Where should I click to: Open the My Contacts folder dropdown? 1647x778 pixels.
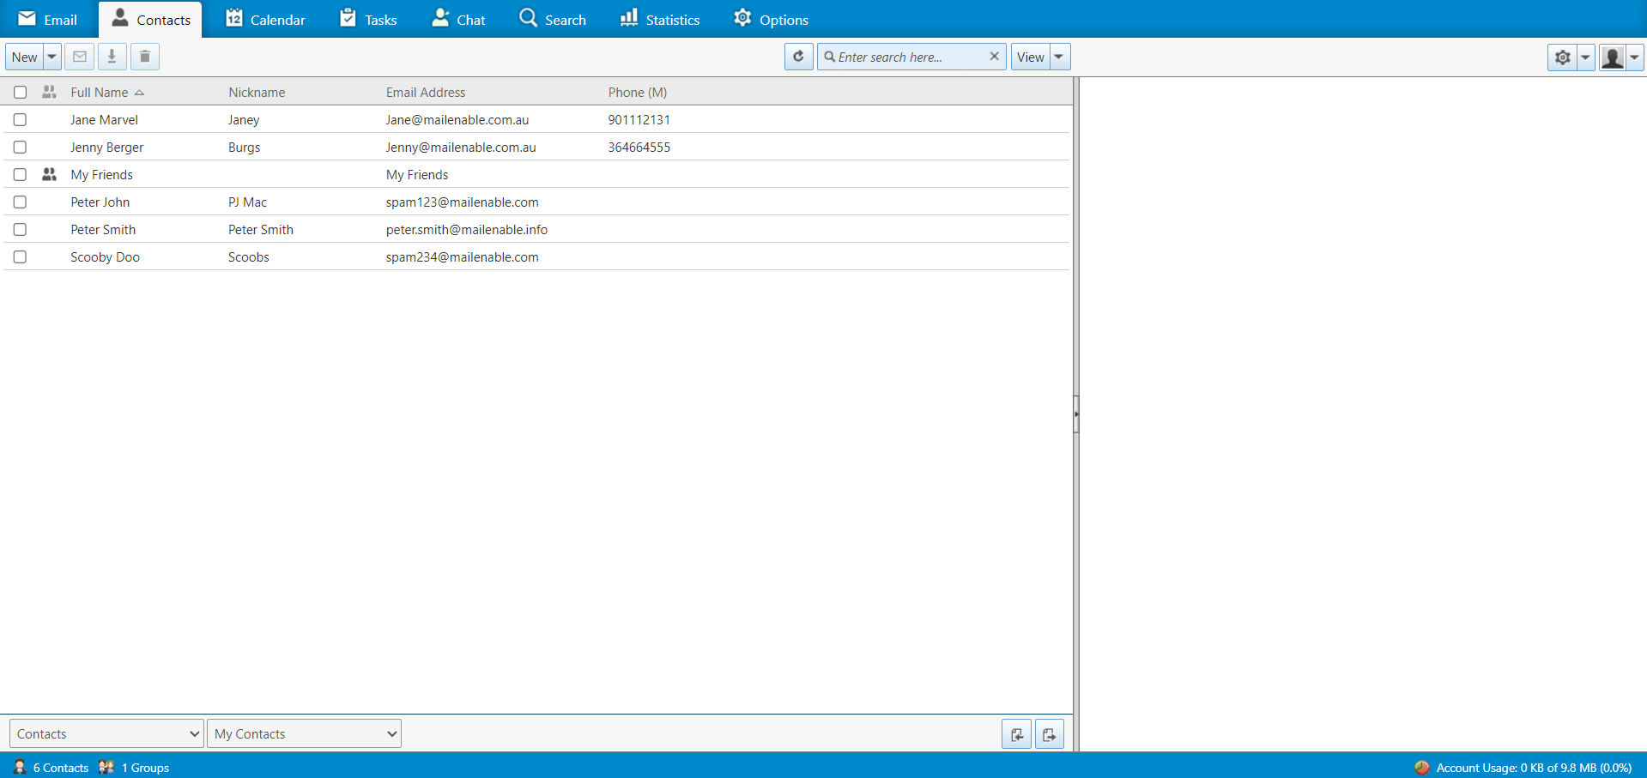(304, 734)
